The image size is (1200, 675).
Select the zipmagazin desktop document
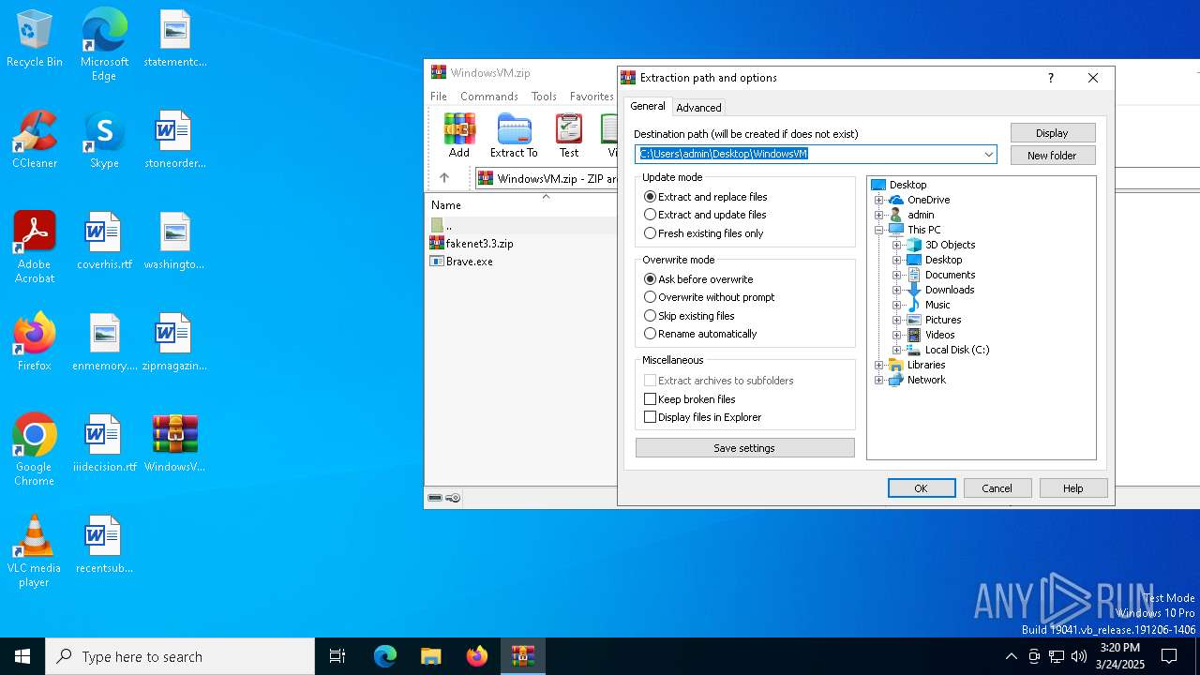point(175,341)
